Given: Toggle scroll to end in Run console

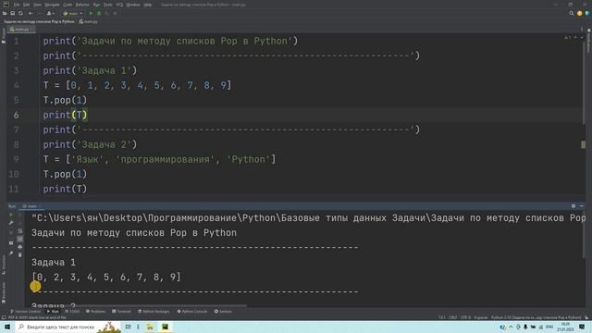Looking at the screenshot, I should (x=20, y=239).
